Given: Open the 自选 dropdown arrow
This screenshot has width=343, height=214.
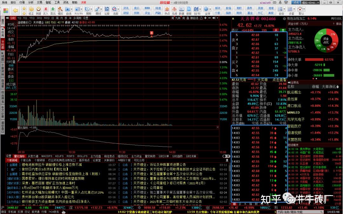Looking at the screenshot, I should coord(72,9).
